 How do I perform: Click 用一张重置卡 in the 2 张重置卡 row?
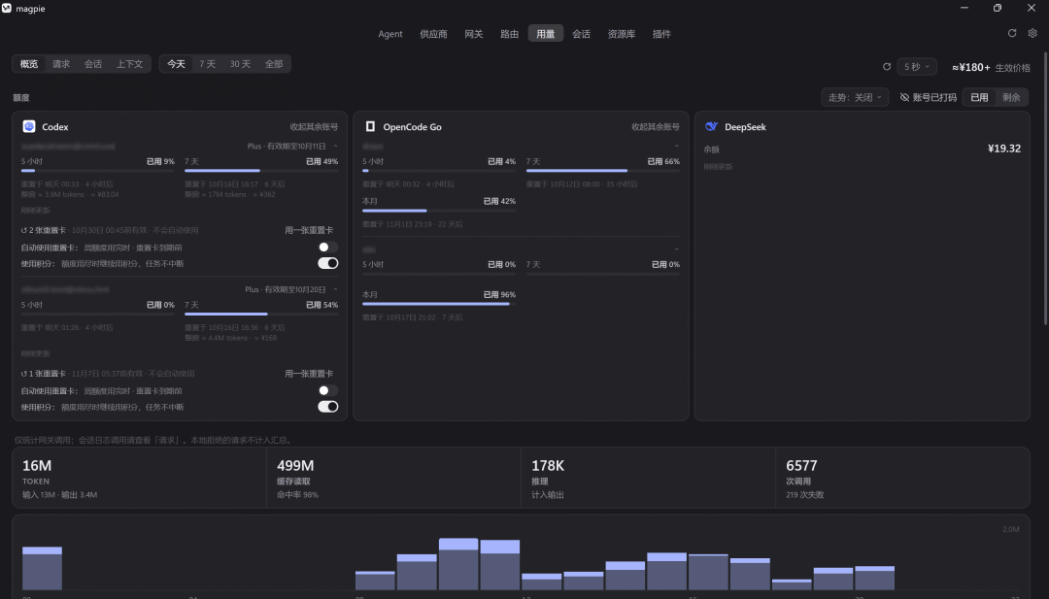point(309,231)
